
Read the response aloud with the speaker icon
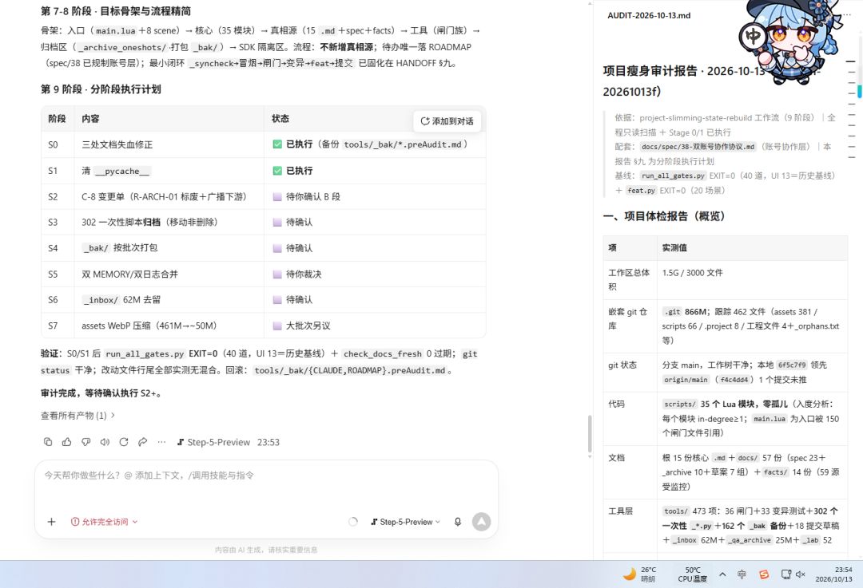(x=105, y=442)
